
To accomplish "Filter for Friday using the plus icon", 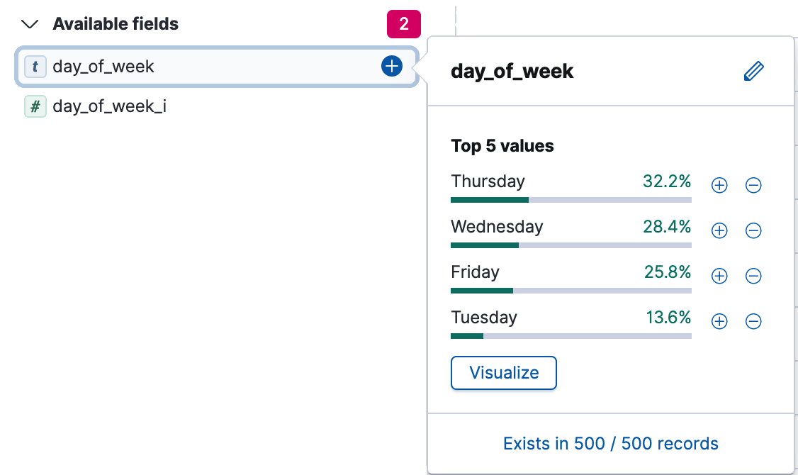I will pyautogui.click(x=719, y=276).
